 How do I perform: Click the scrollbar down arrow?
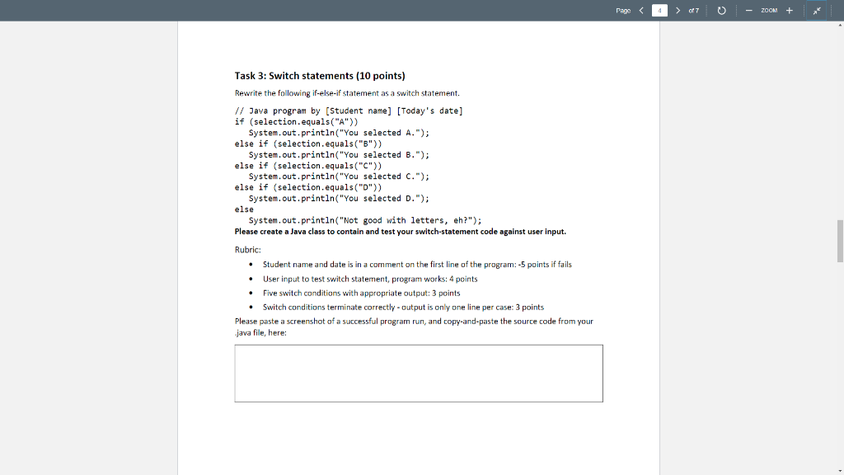838,468
